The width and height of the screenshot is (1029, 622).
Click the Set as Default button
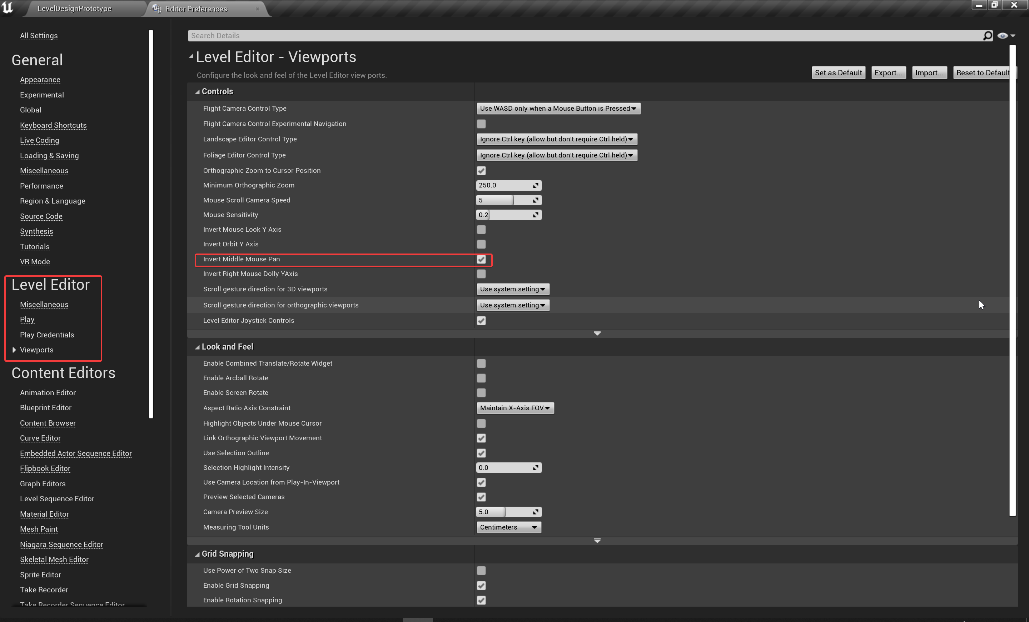838,72
